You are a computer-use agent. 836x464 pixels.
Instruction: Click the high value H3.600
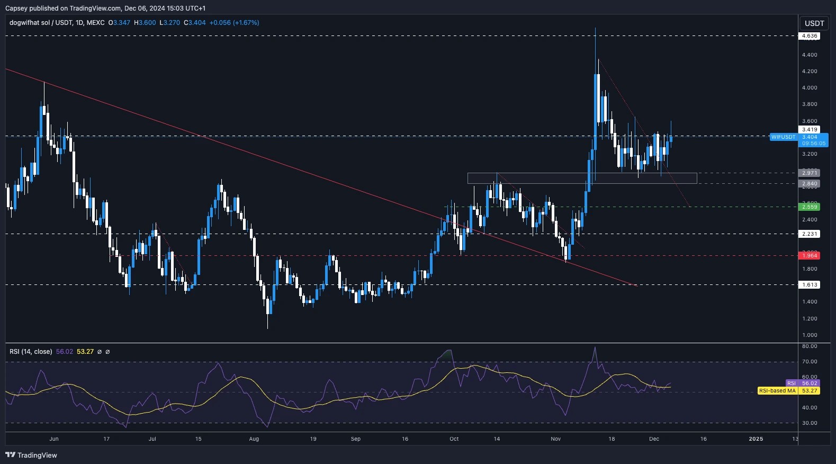pyautogui.click(x=145, y=23)
